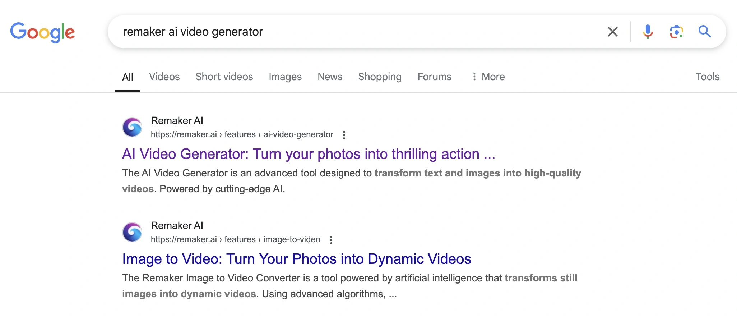Click the Google logo
Image resolution: width=737 pixels, height=317 pixels.
[x=42, y=32]
